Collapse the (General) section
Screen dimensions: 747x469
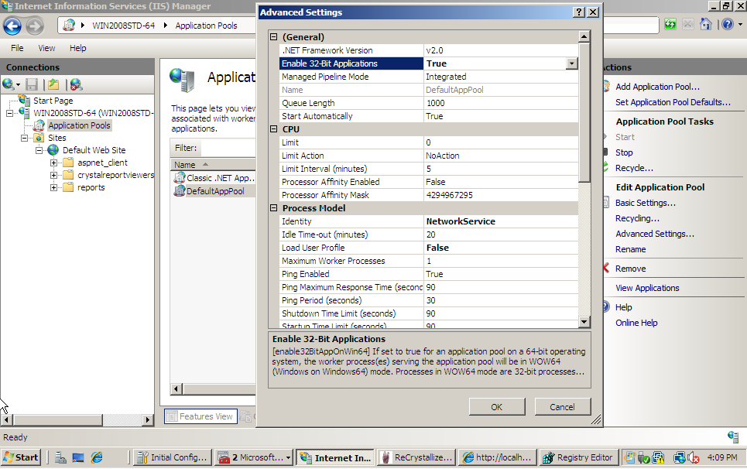click(274, 36)
